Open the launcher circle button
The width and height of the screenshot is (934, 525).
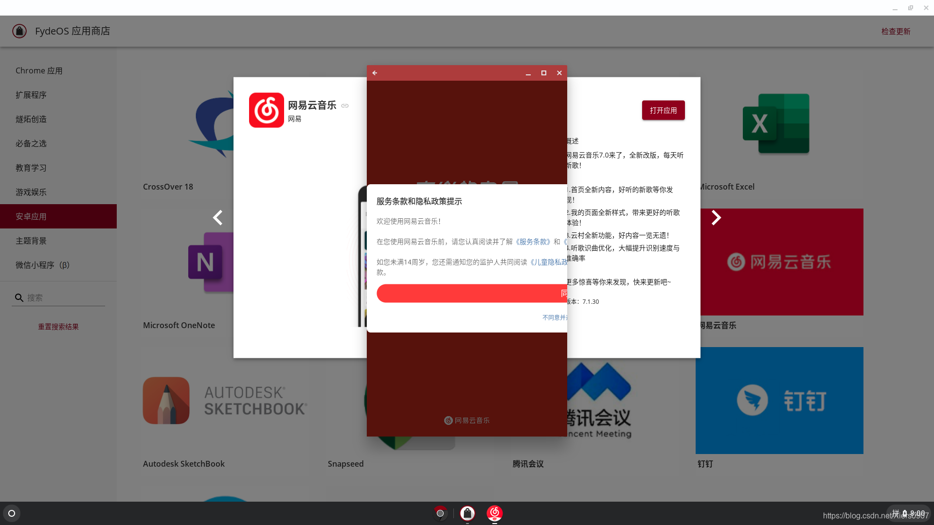click(x=12, y=513)
